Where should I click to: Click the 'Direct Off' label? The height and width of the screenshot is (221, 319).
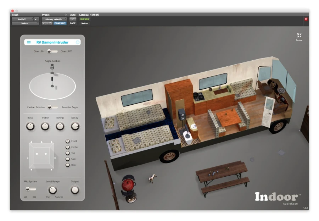[66, 51]
